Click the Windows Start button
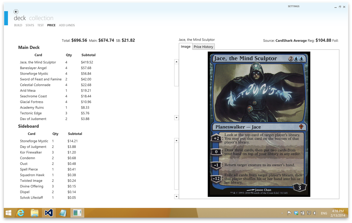Viewport: 352px width, 223px height. 8,213
